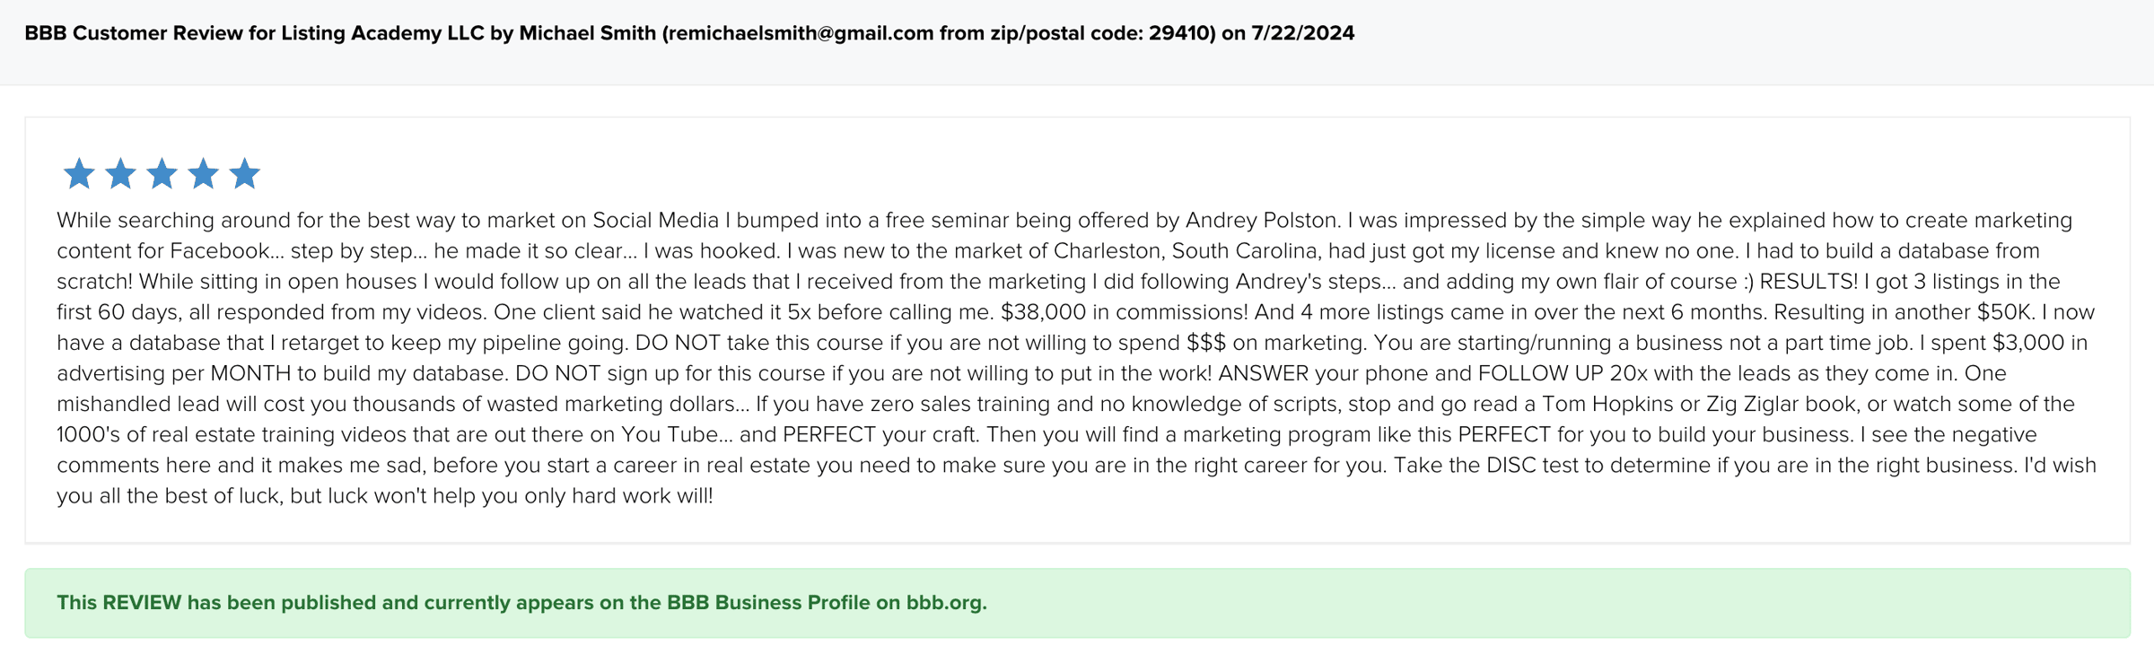Click 'BBB Business Profile' in the green banner

tap(767, 603)
